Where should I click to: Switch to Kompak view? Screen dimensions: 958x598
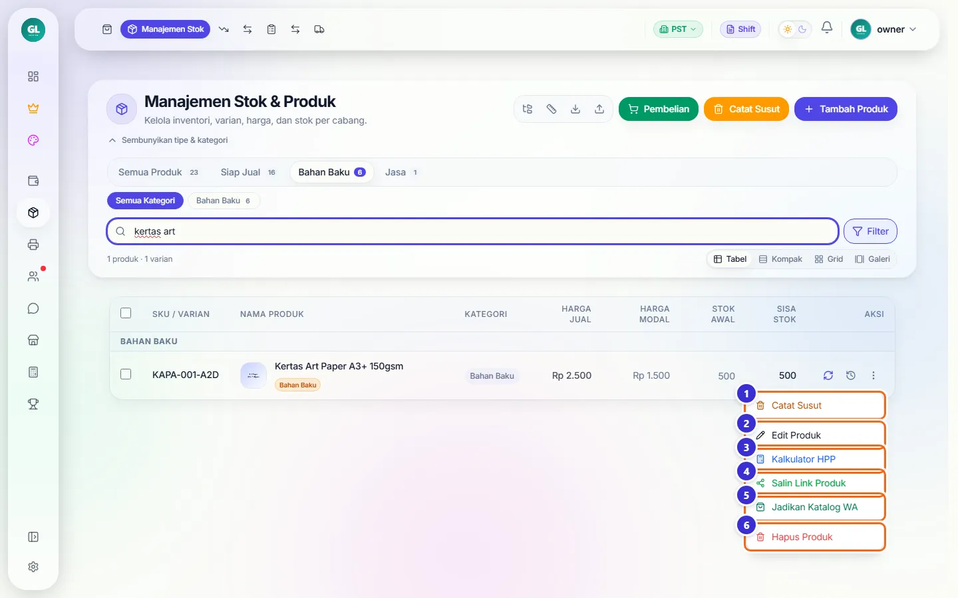point(780,259)
